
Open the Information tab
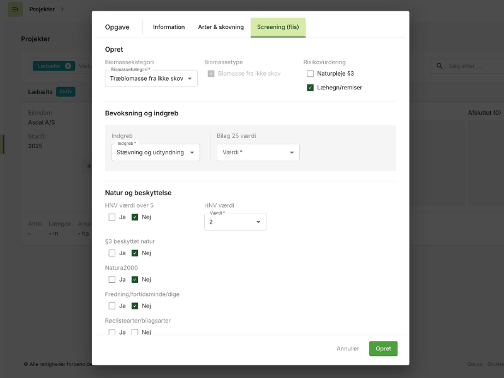pyautogui.click(x=169, y=27)
